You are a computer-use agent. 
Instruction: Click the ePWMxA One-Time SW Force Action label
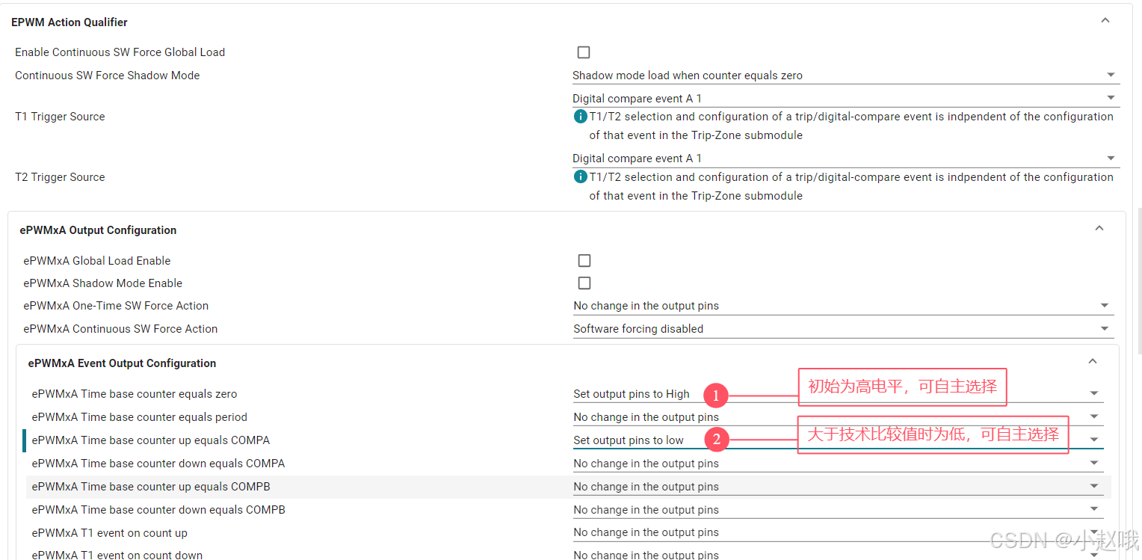[x=116, y=306]
